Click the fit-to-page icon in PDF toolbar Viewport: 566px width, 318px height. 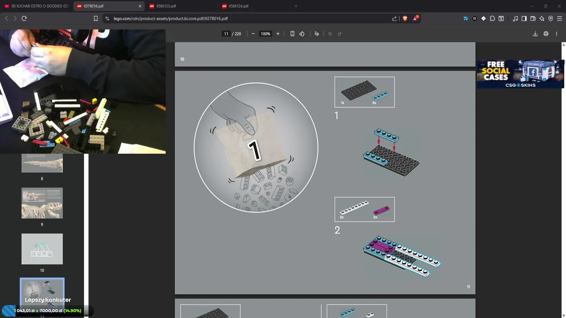(x=292, y=34)
